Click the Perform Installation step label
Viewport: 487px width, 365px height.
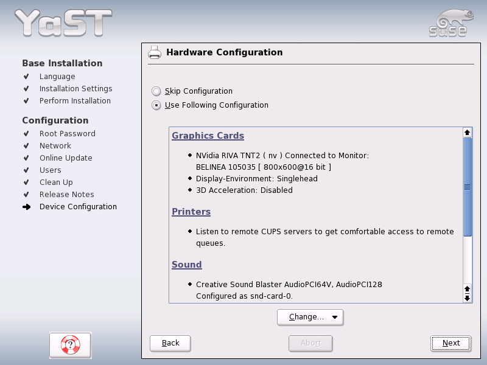[x=75, y=101]
